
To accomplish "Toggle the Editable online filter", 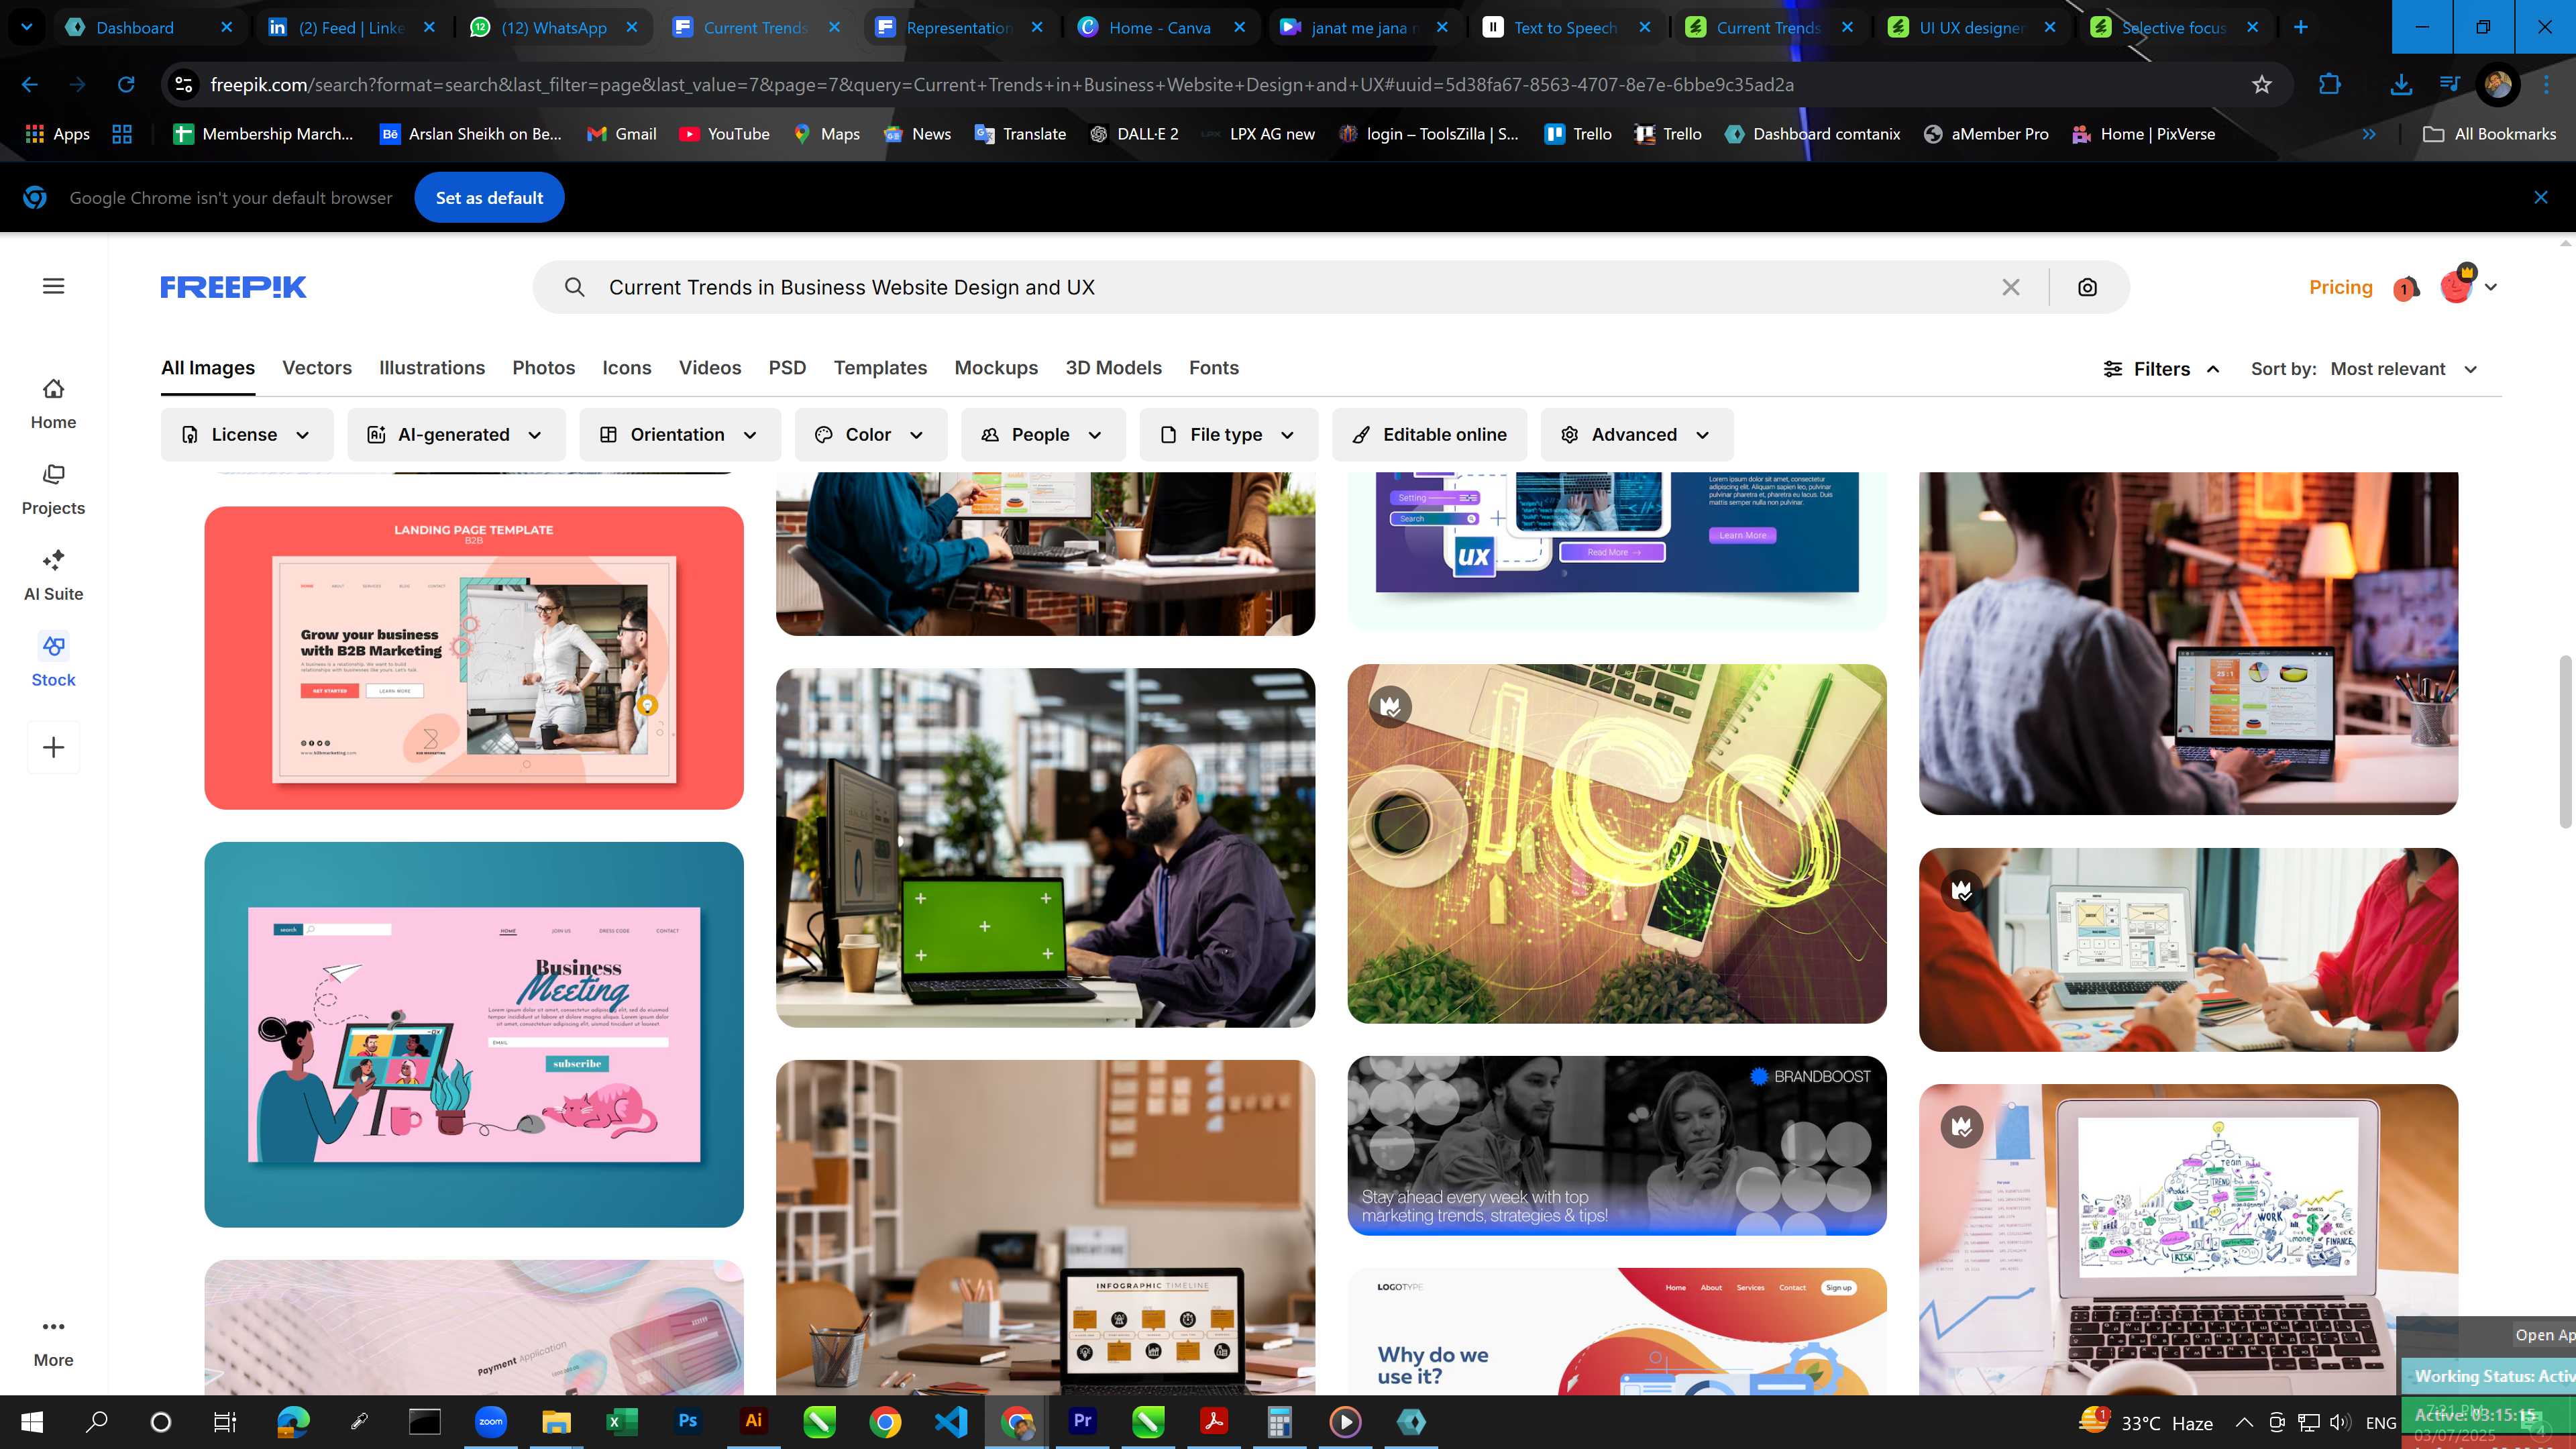I will coord(1430,434).
